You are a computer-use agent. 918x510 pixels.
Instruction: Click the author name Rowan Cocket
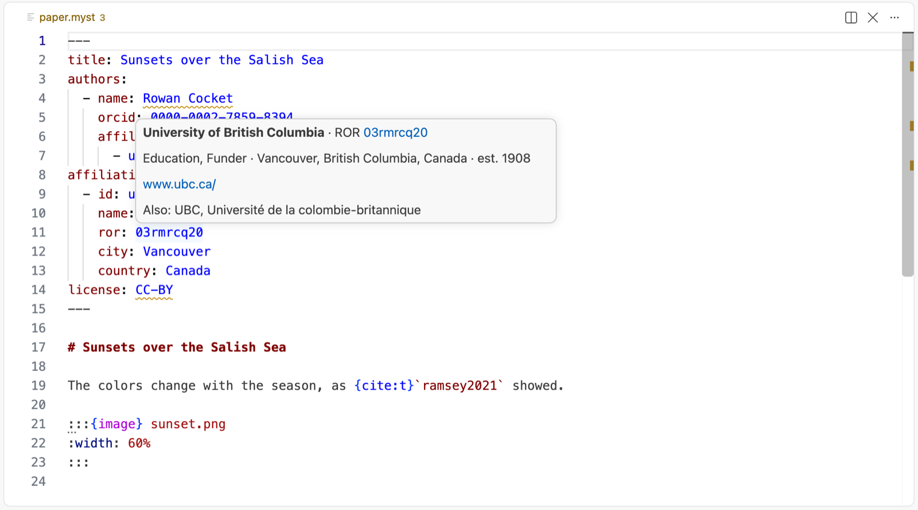click(188, 99)
